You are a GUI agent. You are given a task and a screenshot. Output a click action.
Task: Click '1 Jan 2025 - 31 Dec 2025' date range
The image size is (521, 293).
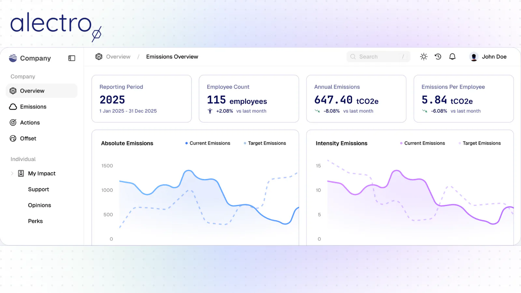coord(128,111)
